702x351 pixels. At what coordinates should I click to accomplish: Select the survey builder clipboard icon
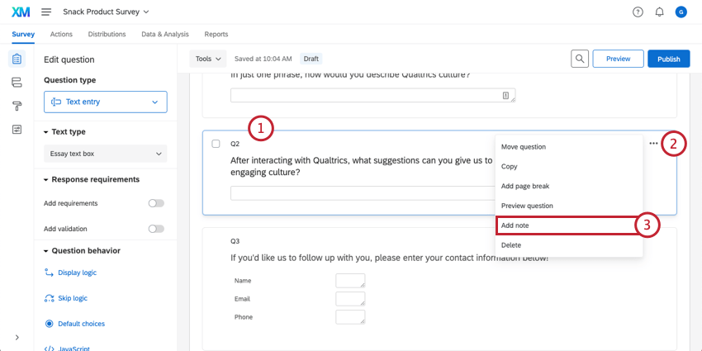click(x=17, y=59)
